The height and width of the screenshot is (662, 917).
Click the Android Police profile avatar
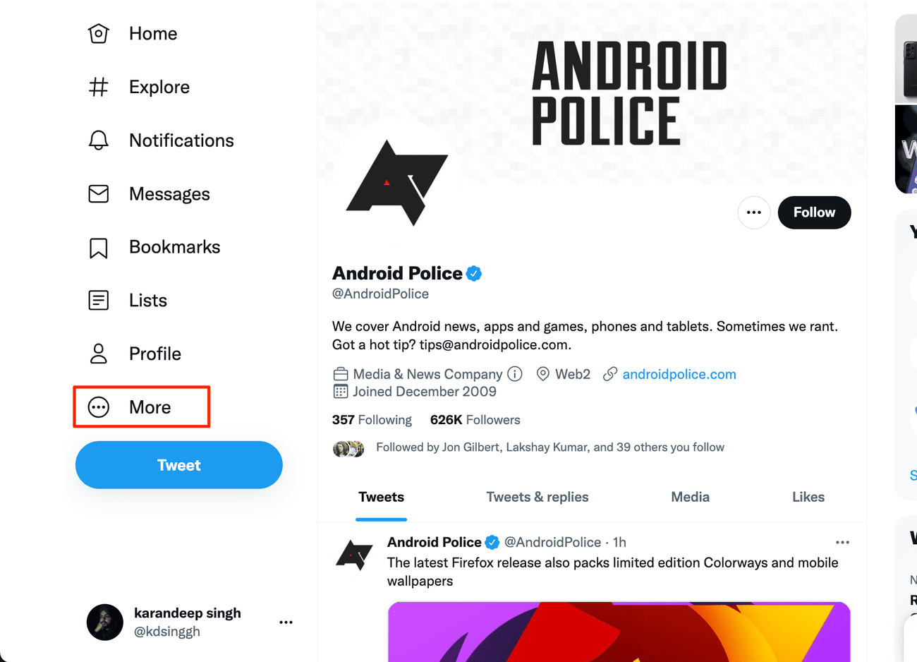pyautogui.click(x=396, y=183)
